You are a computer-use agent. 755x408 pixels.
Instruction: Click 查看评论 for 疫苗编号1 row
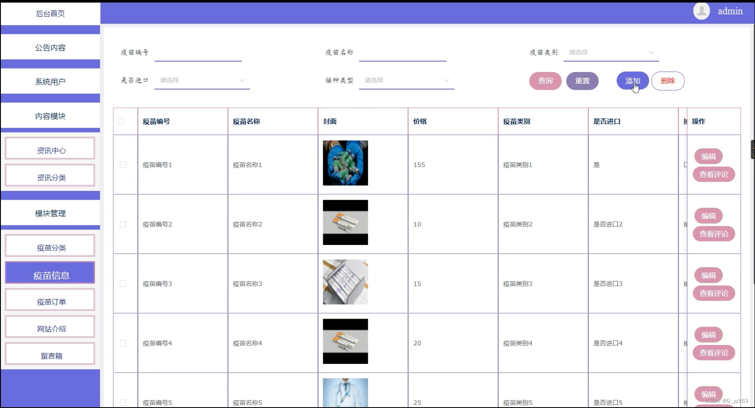tap(714, 174)
